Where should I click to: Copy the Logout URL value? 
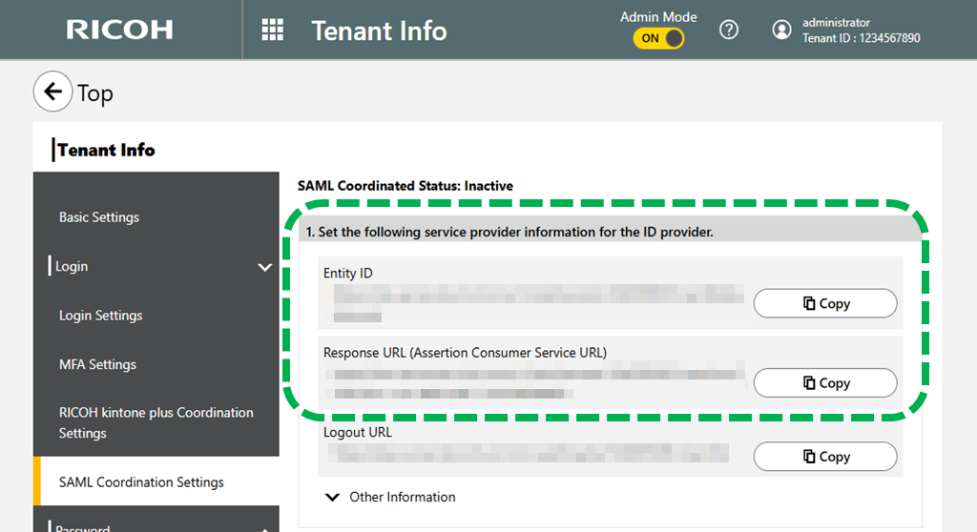coord(825,457)
